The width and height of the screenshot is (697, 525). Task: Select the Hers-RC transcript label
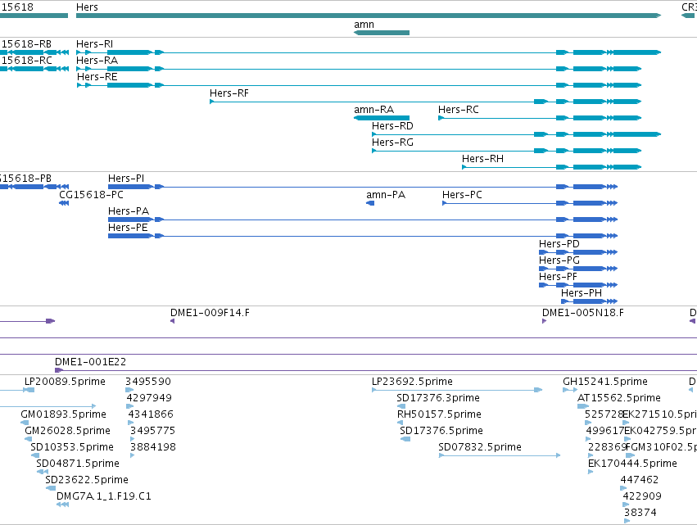[459, 110]
